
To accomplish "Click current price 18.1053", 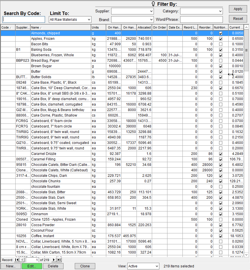I will [236, 236].
